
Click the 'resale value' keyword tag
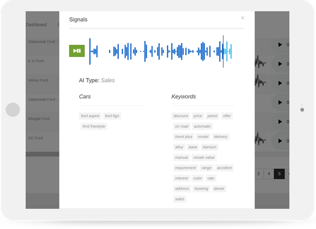[204, 158]
